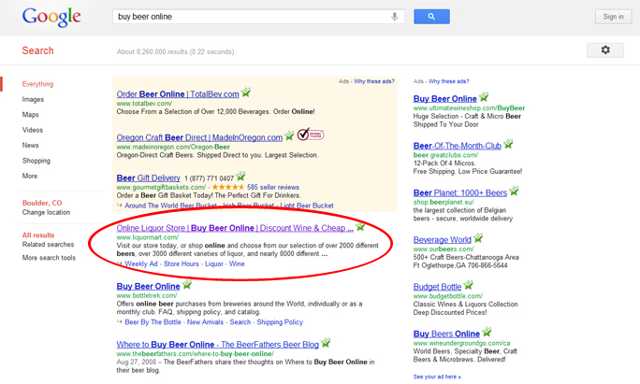
Task: Select Images in the left sidebar
Action: click(x=33, y=99)
